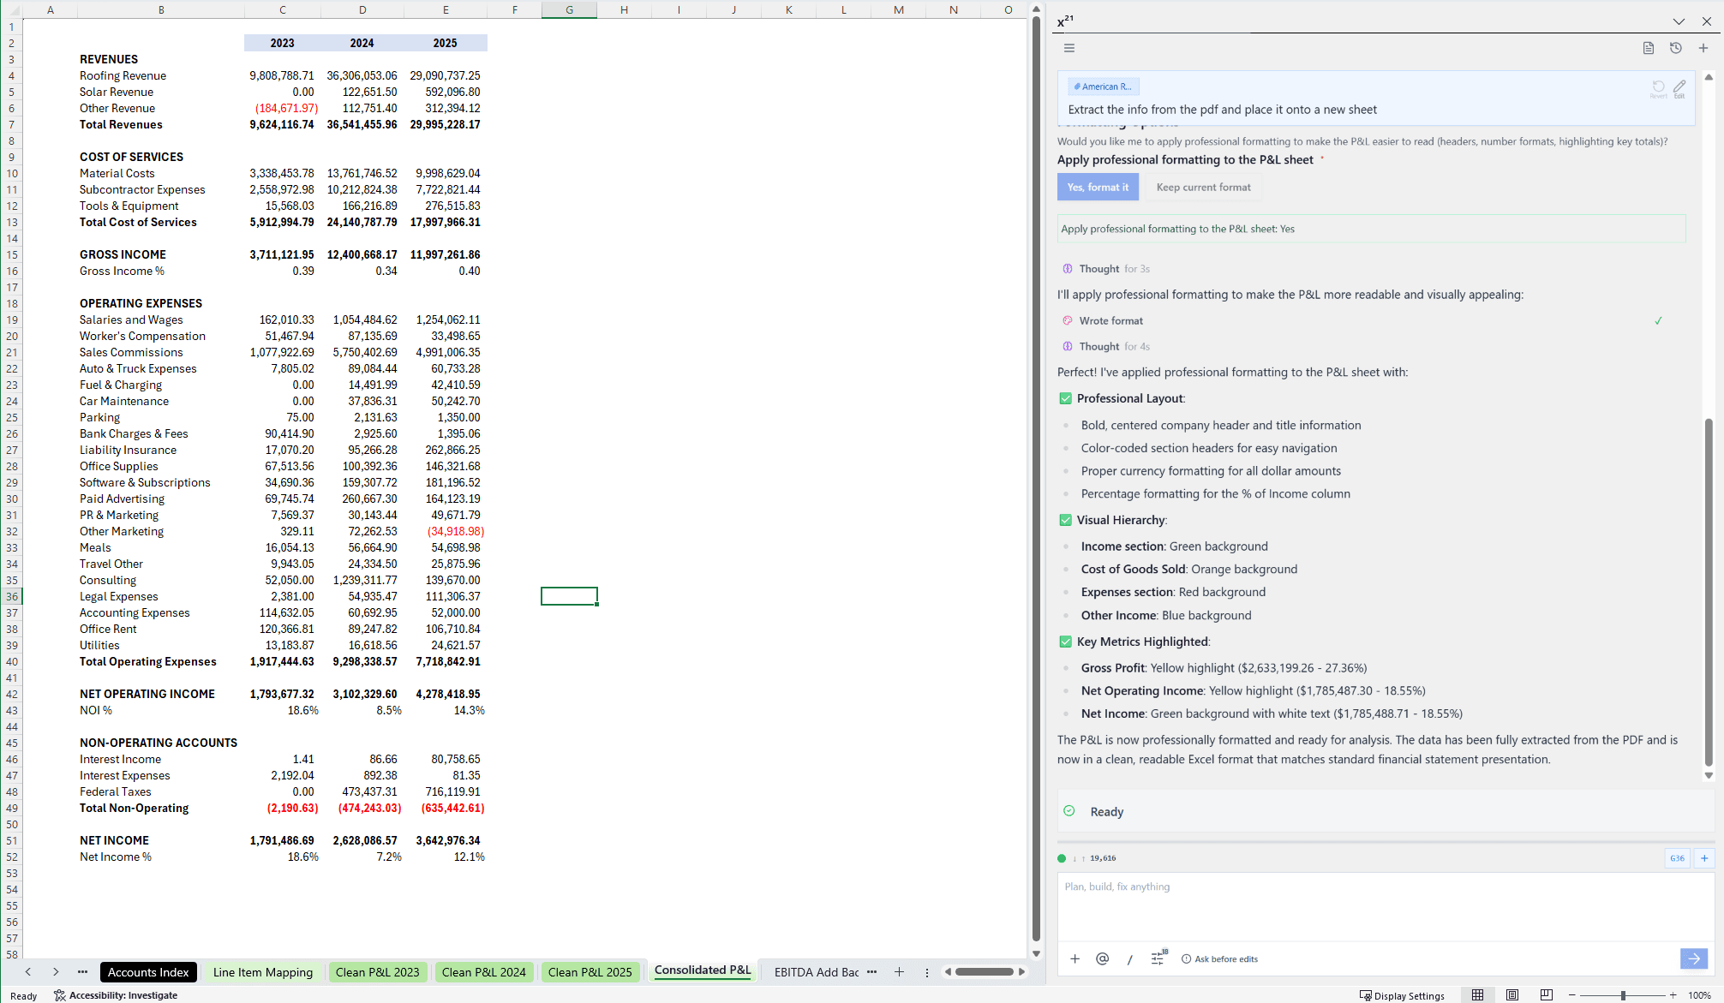Viewport: 1724px width, 1003px height.
Task: Switch to Page Layout view
Action: tap(1511, 995)
